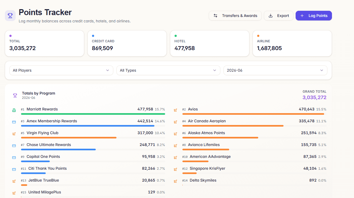The height and width of the screenshot is (198, 354).
Task: Click the plane icon beside Avios
Action: [x=175, y=110]
